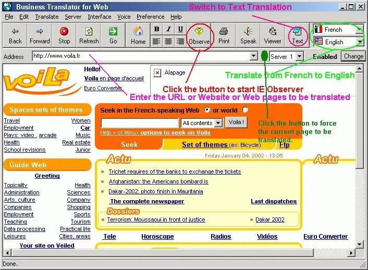Viewport: 368px width, 270px height.
Task: Open the Translate menu
Action: [x=47, y=17]
